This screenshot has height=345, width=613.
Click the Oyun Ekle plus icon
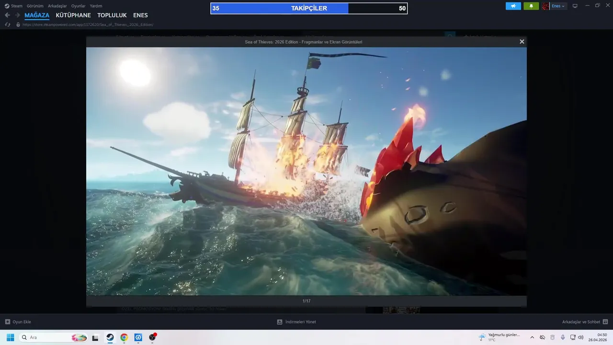click(7, 322)
